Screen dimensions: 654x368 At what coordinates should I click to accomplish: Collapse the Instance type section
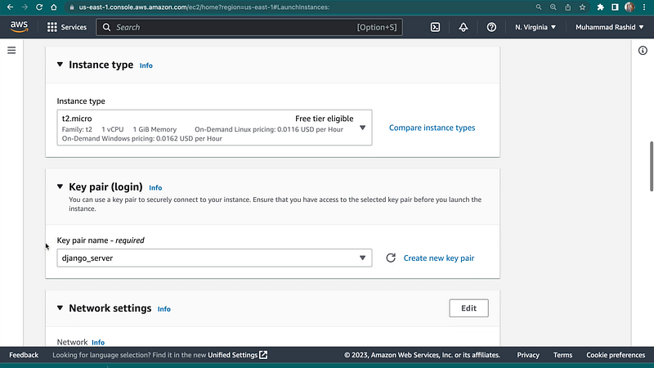coord(60,65)
